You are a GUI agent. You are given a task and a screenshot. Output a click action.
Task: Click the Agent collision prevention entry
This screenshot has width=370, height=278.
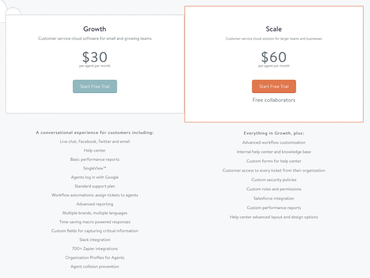[95, 266]
